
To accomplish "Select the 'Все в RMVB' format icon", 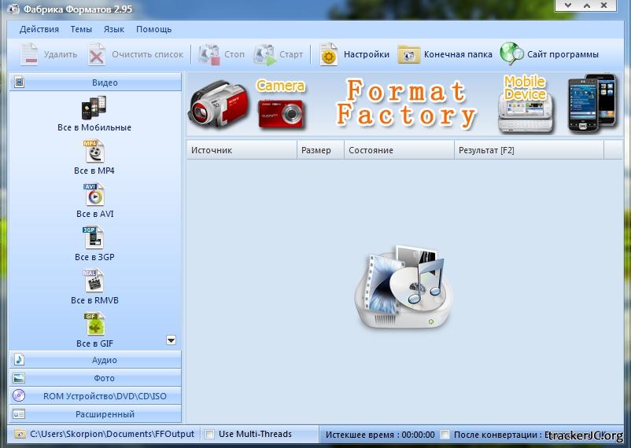I will (94, 281).
